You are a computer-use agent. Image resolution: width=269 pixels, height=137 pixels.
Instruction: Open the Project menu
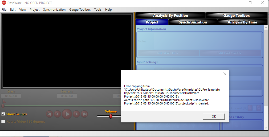[x=34, y=10]
